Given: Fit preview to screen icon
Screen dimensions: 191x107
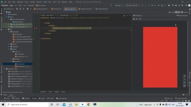Looking at the screenshot, I should [x=184, y=86].
